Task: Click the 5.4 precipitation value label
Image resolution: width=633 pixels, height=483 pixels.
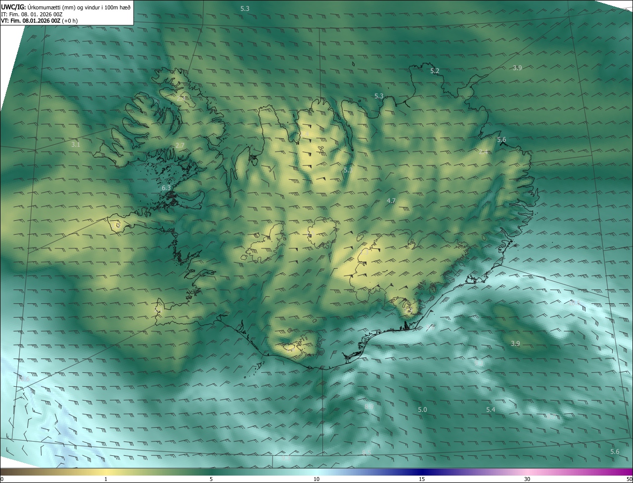Action: pos(490,410)
